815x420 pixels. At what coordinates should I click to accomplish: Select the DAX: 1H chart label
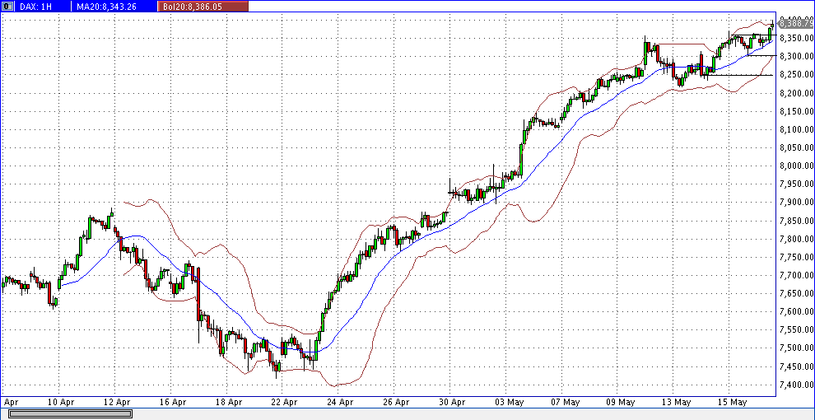37,7
